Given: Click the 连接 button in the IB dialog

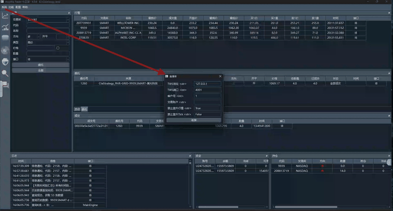Looking at the screenshot, I should point(194,120).
